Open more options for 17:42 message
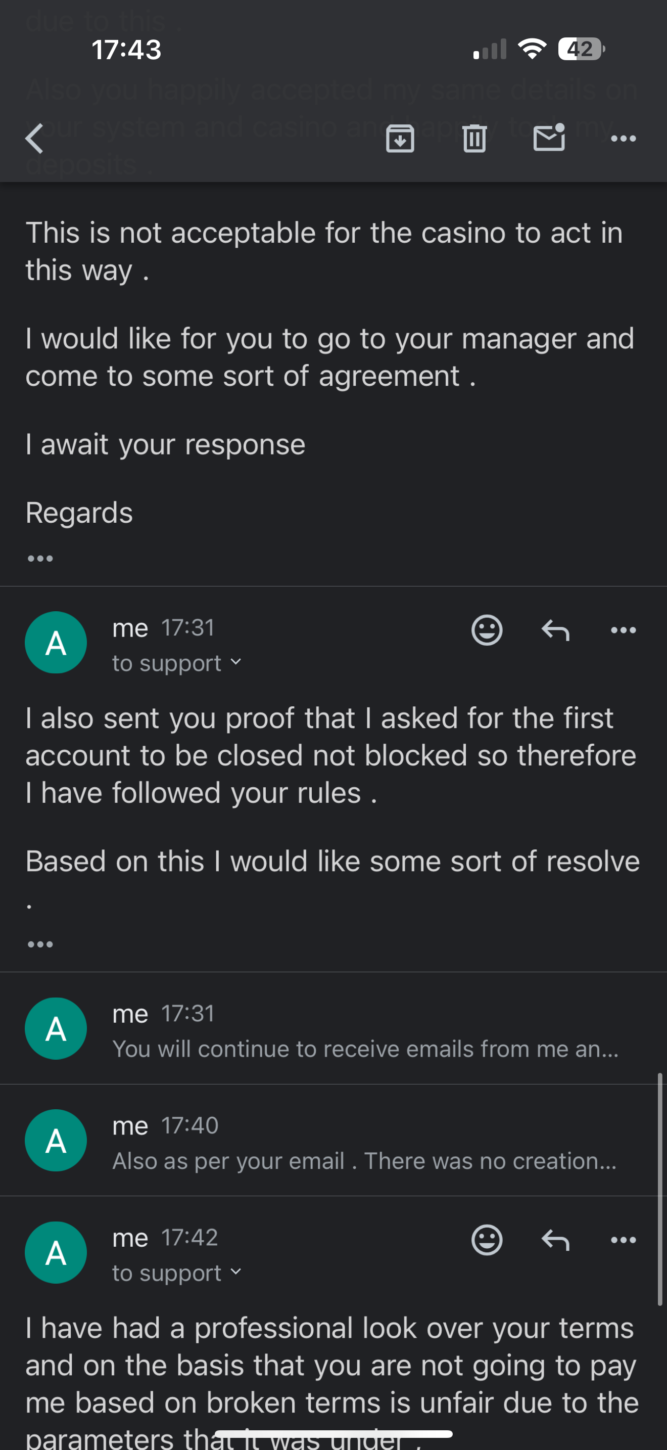Image resolution: width=667 pixels, height=1450 pixels. [x=623, y=1240]
